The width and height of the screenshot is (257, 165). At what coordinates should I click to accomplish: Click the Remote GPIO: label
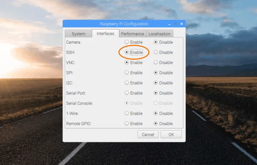pyautogui.click(x=79, y=124)
